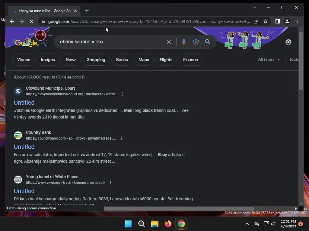Viewport: 309px width, 231px height.
Task: Switch to Books results
Action: click(x=122, y=60)
